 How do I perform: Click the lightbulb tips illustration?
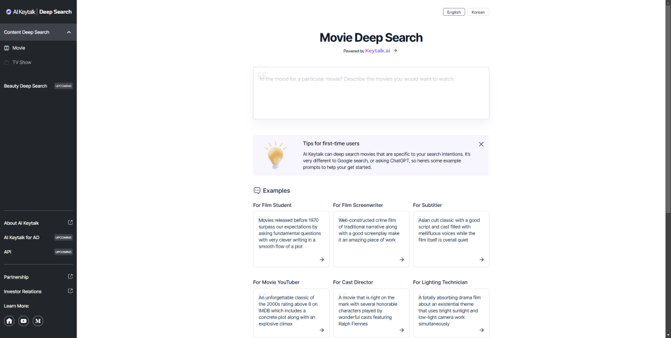[x=276, y=156]
